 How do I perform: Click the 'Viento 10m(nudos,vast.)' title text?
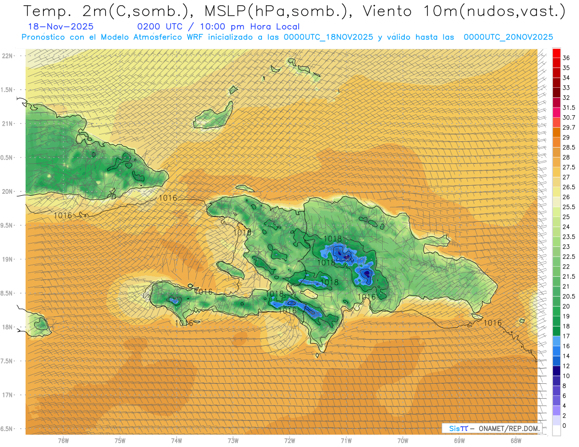[460, 11]
